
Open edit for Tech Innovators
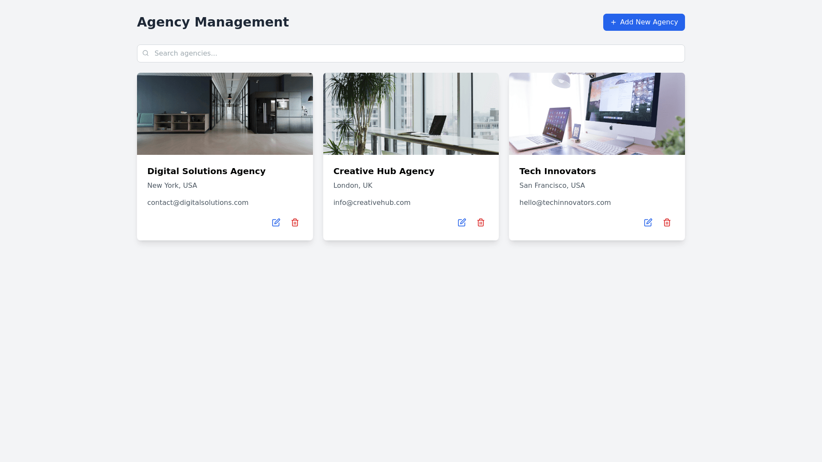(x=648, y=222)
